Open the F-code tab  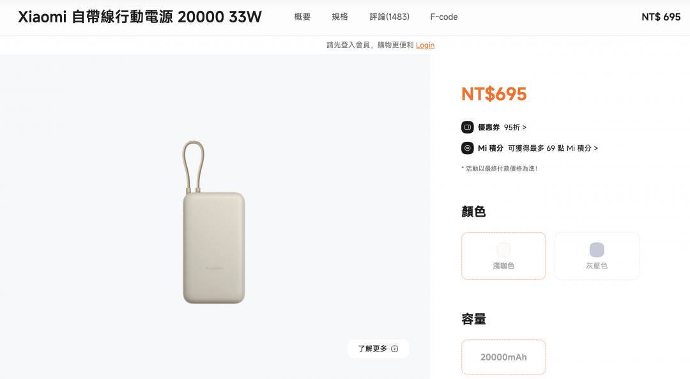pyautogui.click(x=444, y=17)
